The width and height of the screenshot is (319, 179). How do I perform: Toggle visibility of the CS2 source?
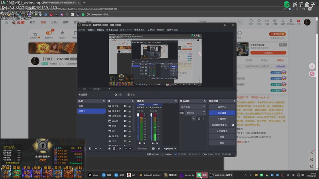point(125,126)
